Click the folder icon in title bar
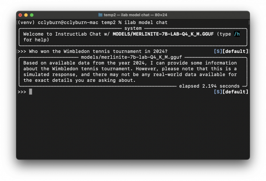This screenshot has height=181, width=266. click(101, 15)
